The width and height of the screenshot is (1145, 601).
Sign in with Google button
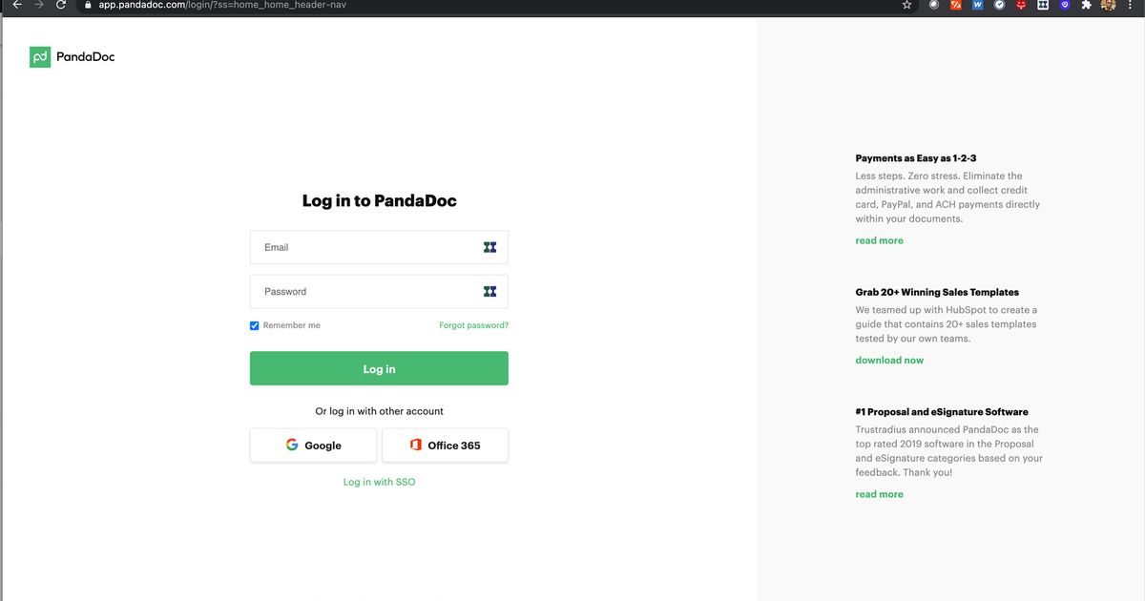314,446
